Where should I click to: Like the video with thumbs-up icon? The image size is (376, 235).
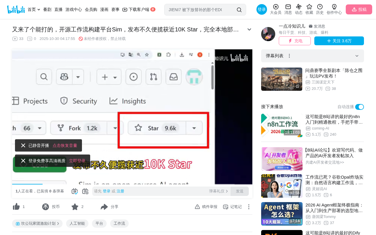[16, 207]
